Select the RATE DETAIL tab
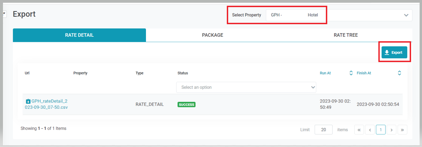Screen dimensions: 422x147 [x=79, y=35]
